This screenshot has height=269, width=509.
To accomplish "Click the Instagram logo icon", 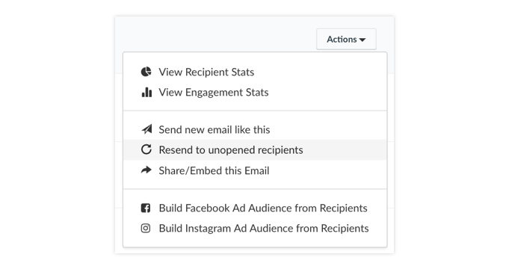I will pos(146,229).
